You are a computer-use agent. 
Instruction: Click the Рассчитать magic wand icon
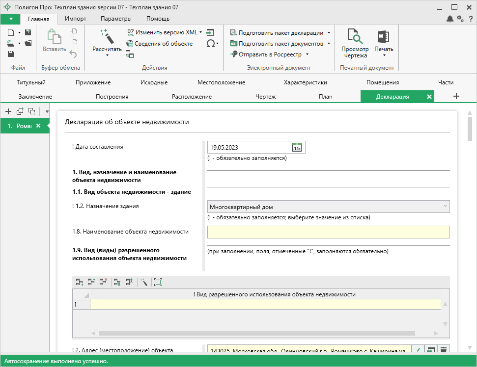[107, 36]
